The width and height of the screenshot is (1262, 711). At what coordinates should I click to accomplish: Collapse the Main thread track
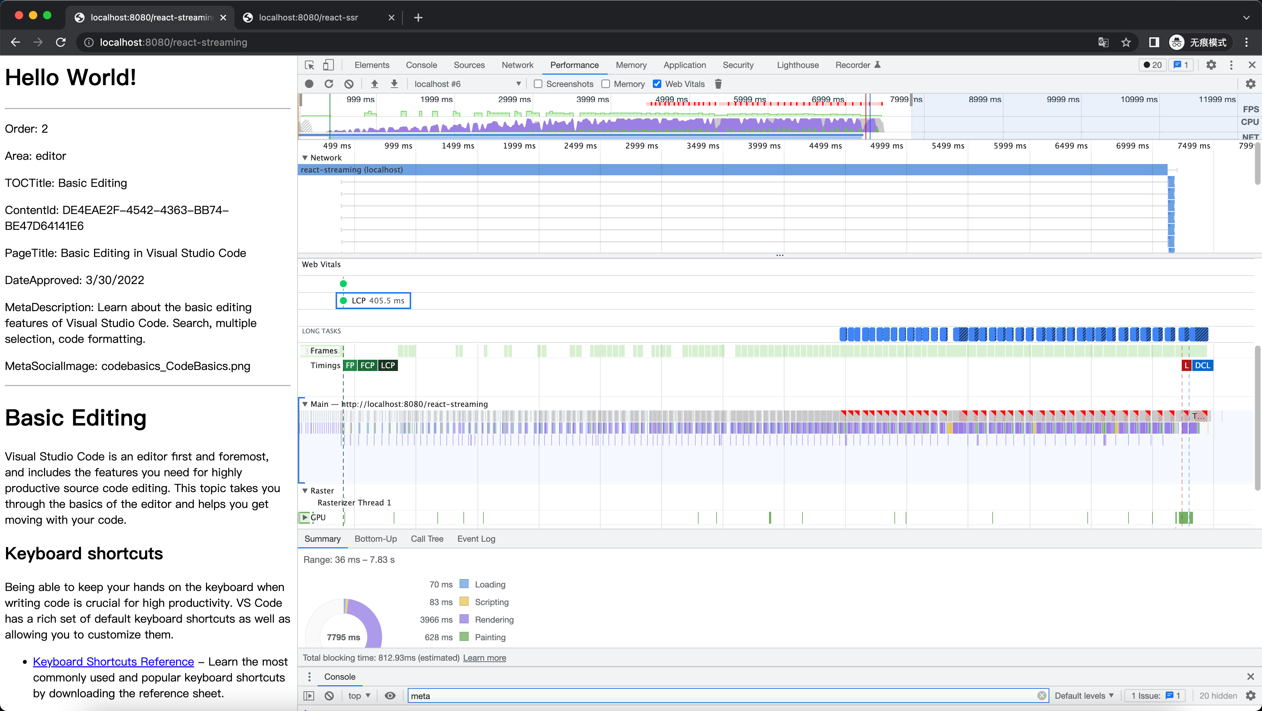(x=305, y=404)
